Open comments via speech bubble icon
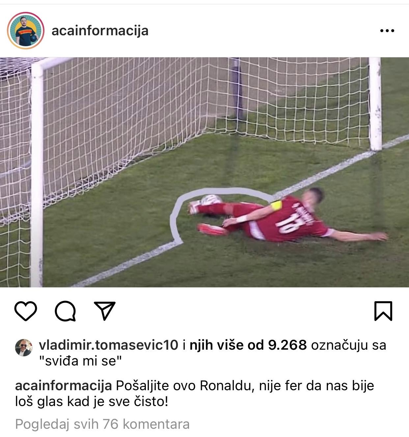409x437 pixels. 66,311
